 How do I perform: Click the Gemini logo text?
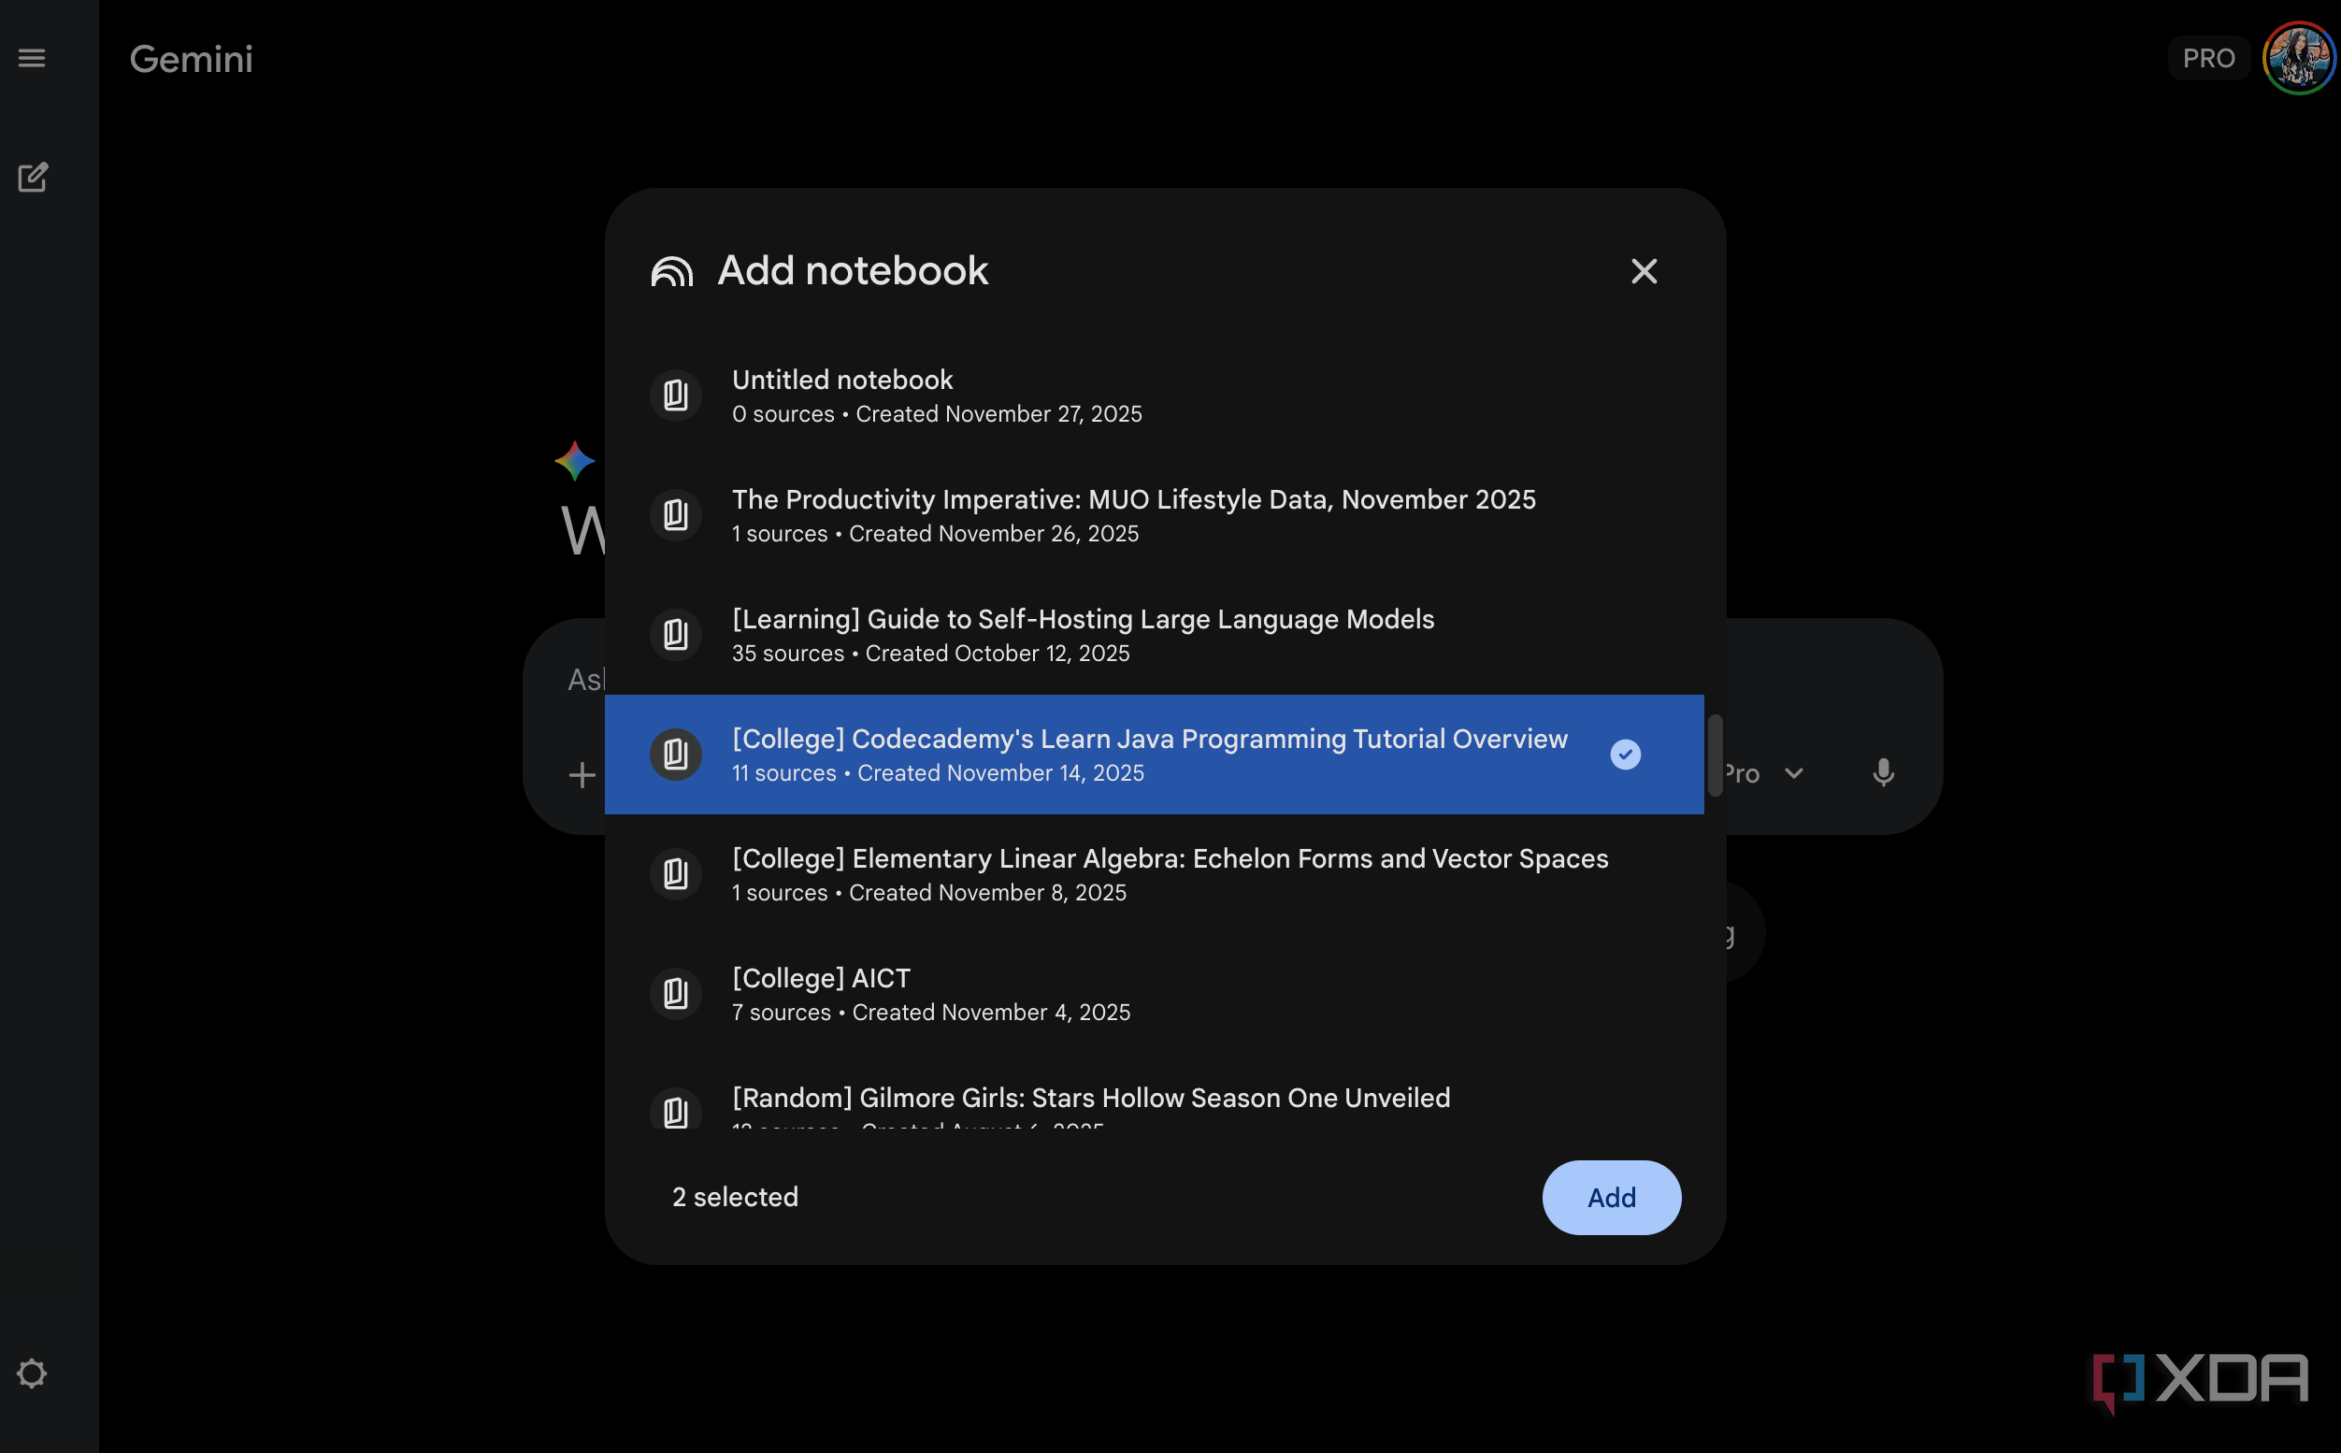click(x=191, y=59)
